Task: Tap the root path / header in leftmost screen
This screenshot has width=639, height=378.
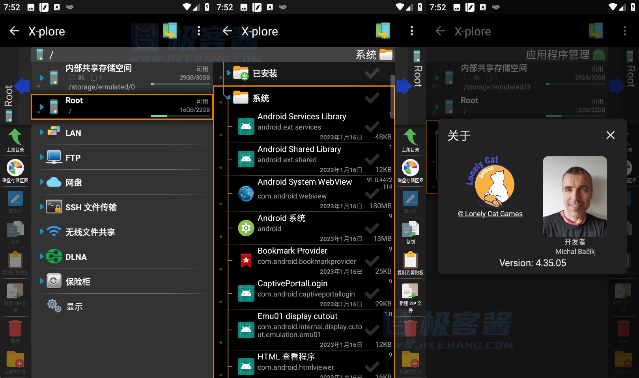Action: (122, 55)
